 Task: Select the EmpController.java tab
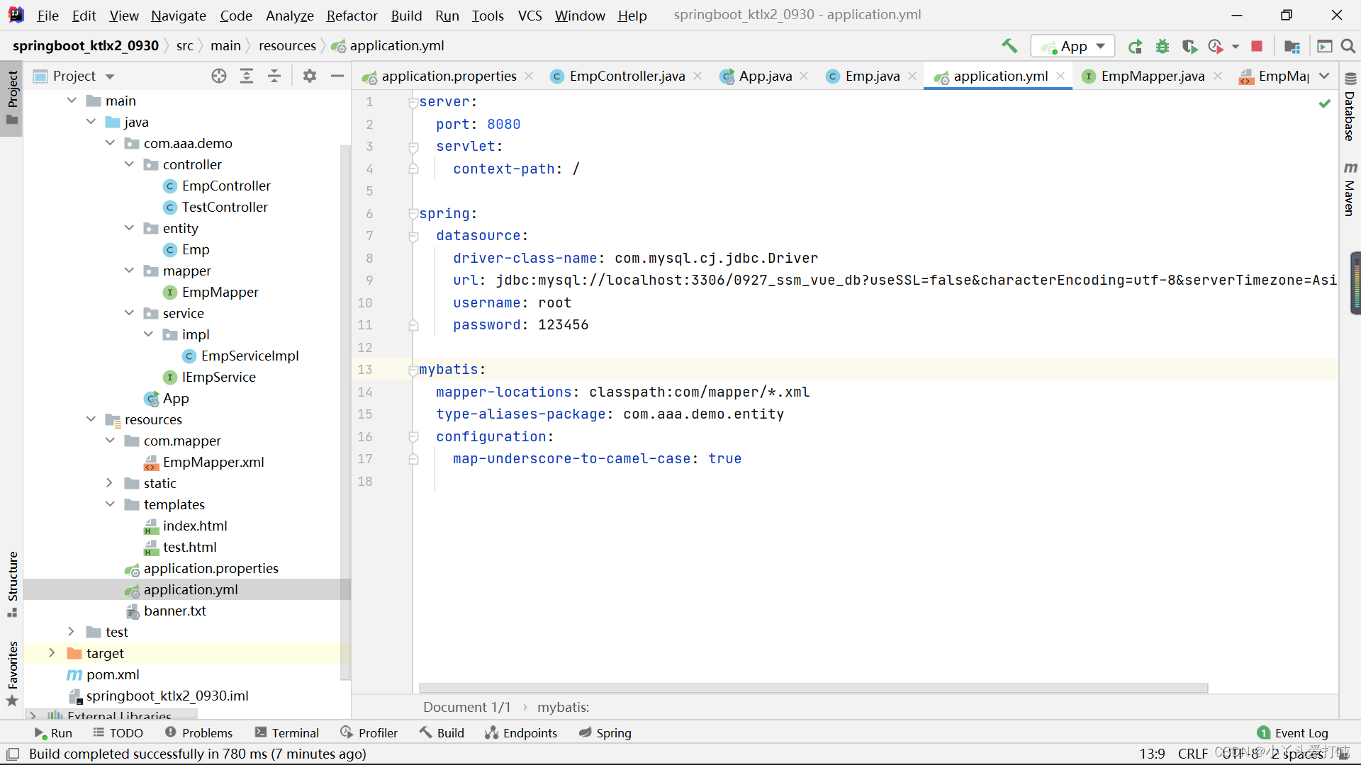[627, 76]
